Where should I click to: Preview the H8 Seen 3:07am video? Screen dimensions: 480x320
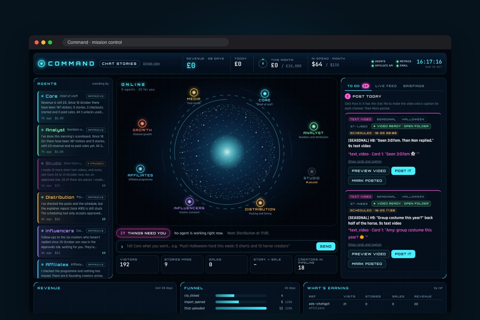pos(369,171)
